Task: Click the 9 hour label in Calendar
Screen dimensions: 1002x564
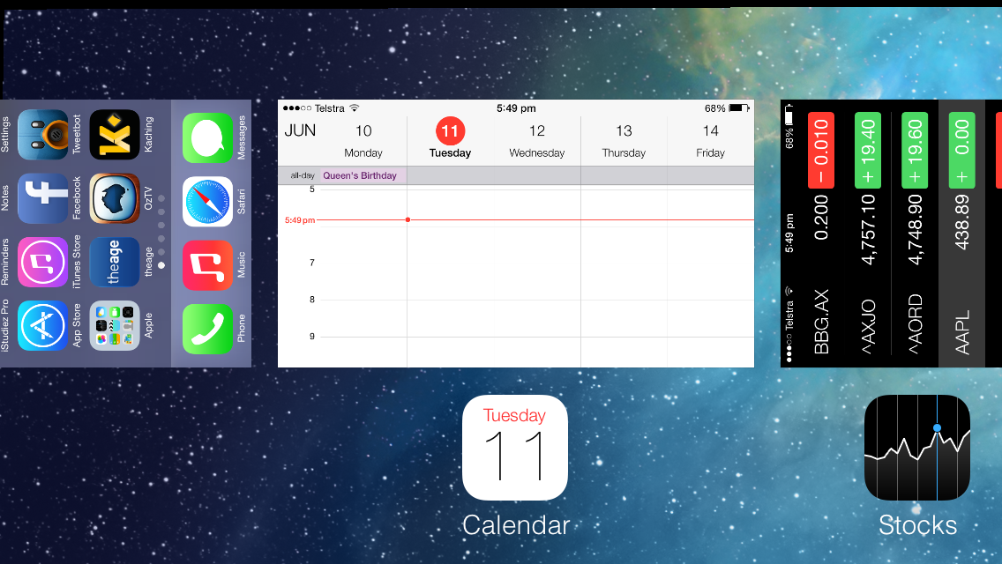Action: 312,337
